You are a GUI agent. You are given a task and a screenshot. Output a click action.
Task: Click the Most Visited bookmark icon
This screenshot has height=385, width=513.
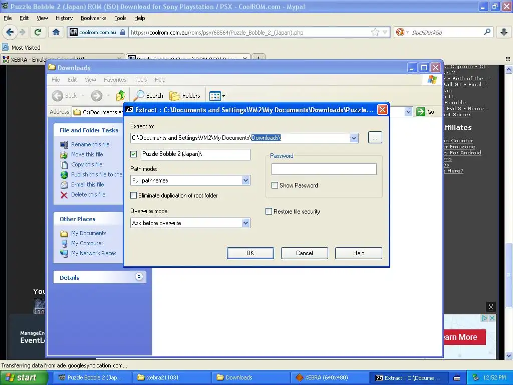click(x=5, y=47)
